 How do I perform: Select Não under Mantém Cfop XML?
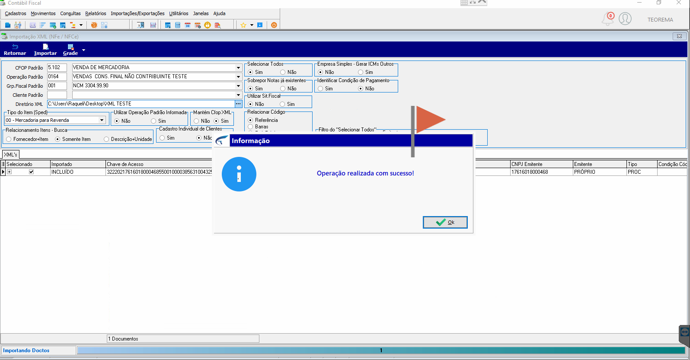[x=196, y=121]
